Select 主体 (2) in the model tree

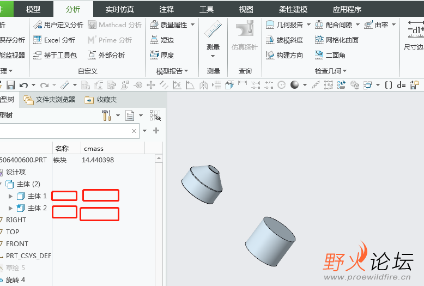point(23,184)
